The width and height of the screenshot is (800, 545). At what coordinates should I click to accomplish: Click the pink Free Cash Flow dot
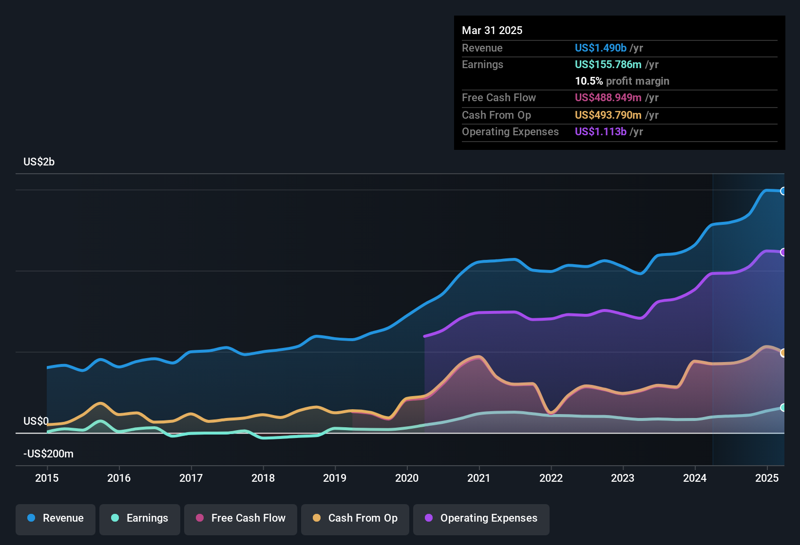(200, 518)
